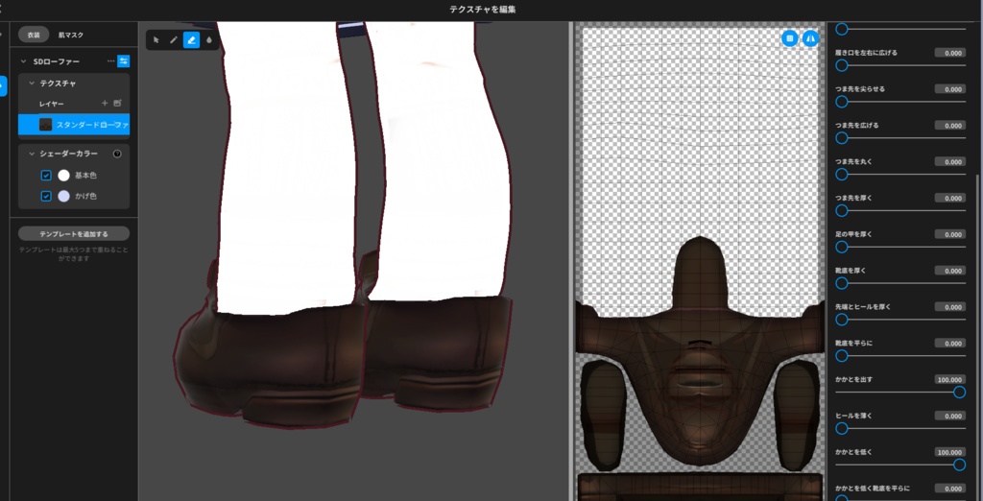The height and width of the screenshot is (501, 983).
Task: Click the 靴底を厚く slider handle
Action: [842, 283]
